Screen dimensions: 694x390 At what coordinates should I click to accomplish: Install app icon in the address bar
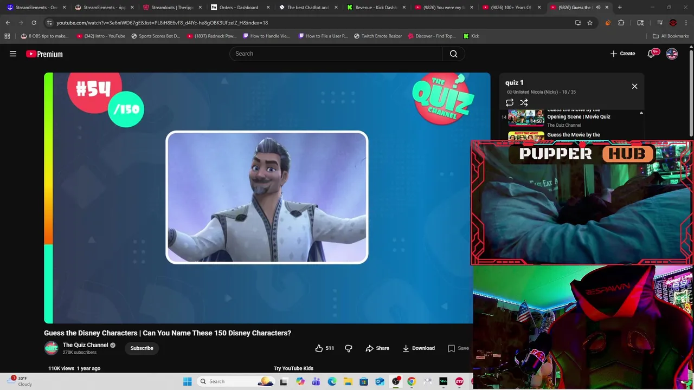[578, 23]
